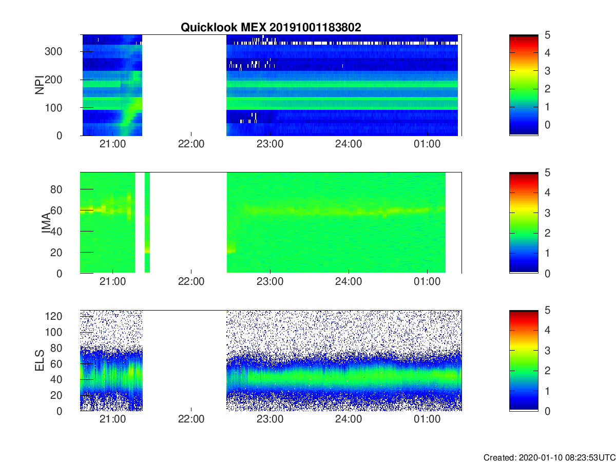Select the "Created: 2020-01-10 08:23:53UTC" timestamp text
Image resolution: width=616 pixels, height=462 pixels.
pyautogui.click(x=549, y=457)
